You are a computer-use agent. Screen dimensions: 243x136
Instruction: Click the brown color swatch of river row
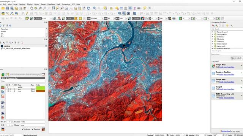(41, 91)
